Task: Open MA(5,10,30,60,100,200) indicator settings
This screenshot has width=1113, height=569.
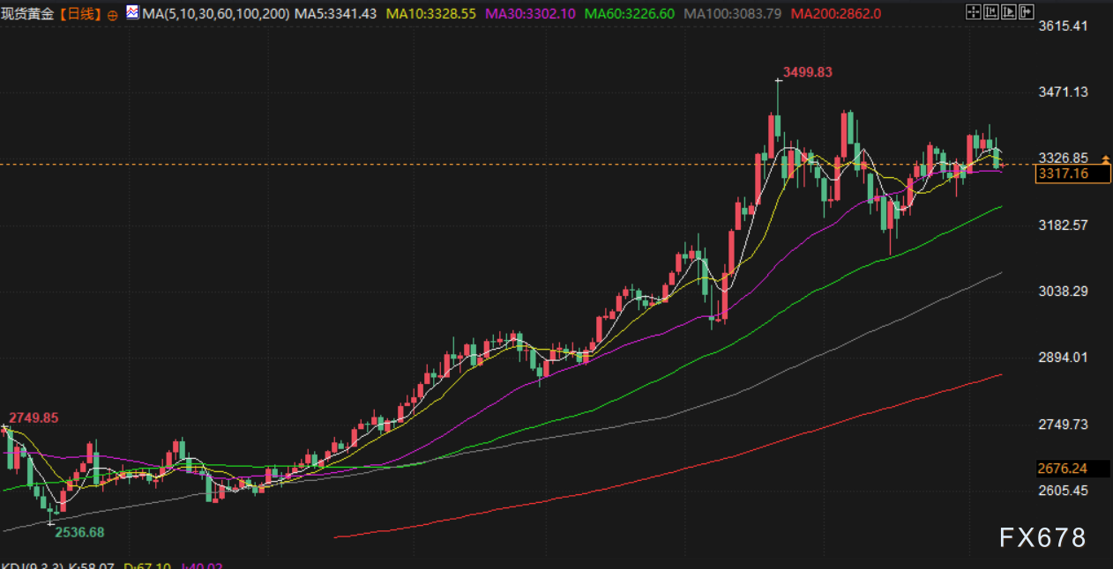Action: click(214, 14)
